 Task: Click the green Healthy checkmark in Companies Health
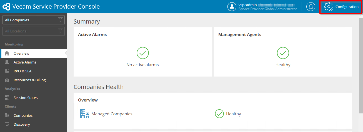tap(219, 114)
